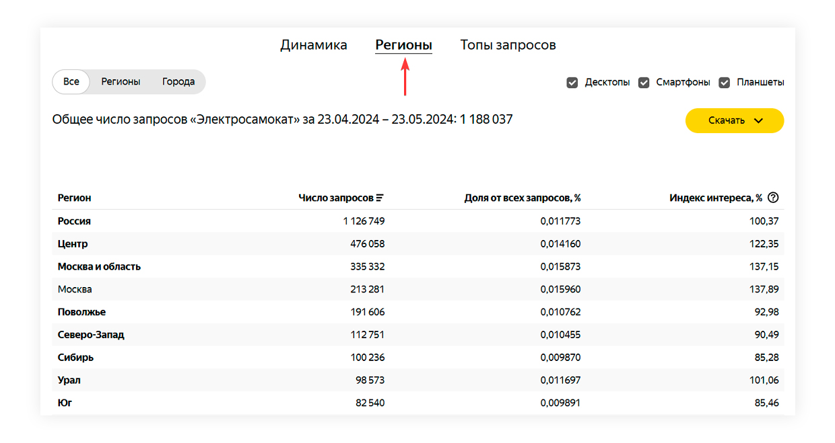This screenshot has width=835, height=443.
Task: Toggle the Смартфоны checkbox
Action: point(644,83)
